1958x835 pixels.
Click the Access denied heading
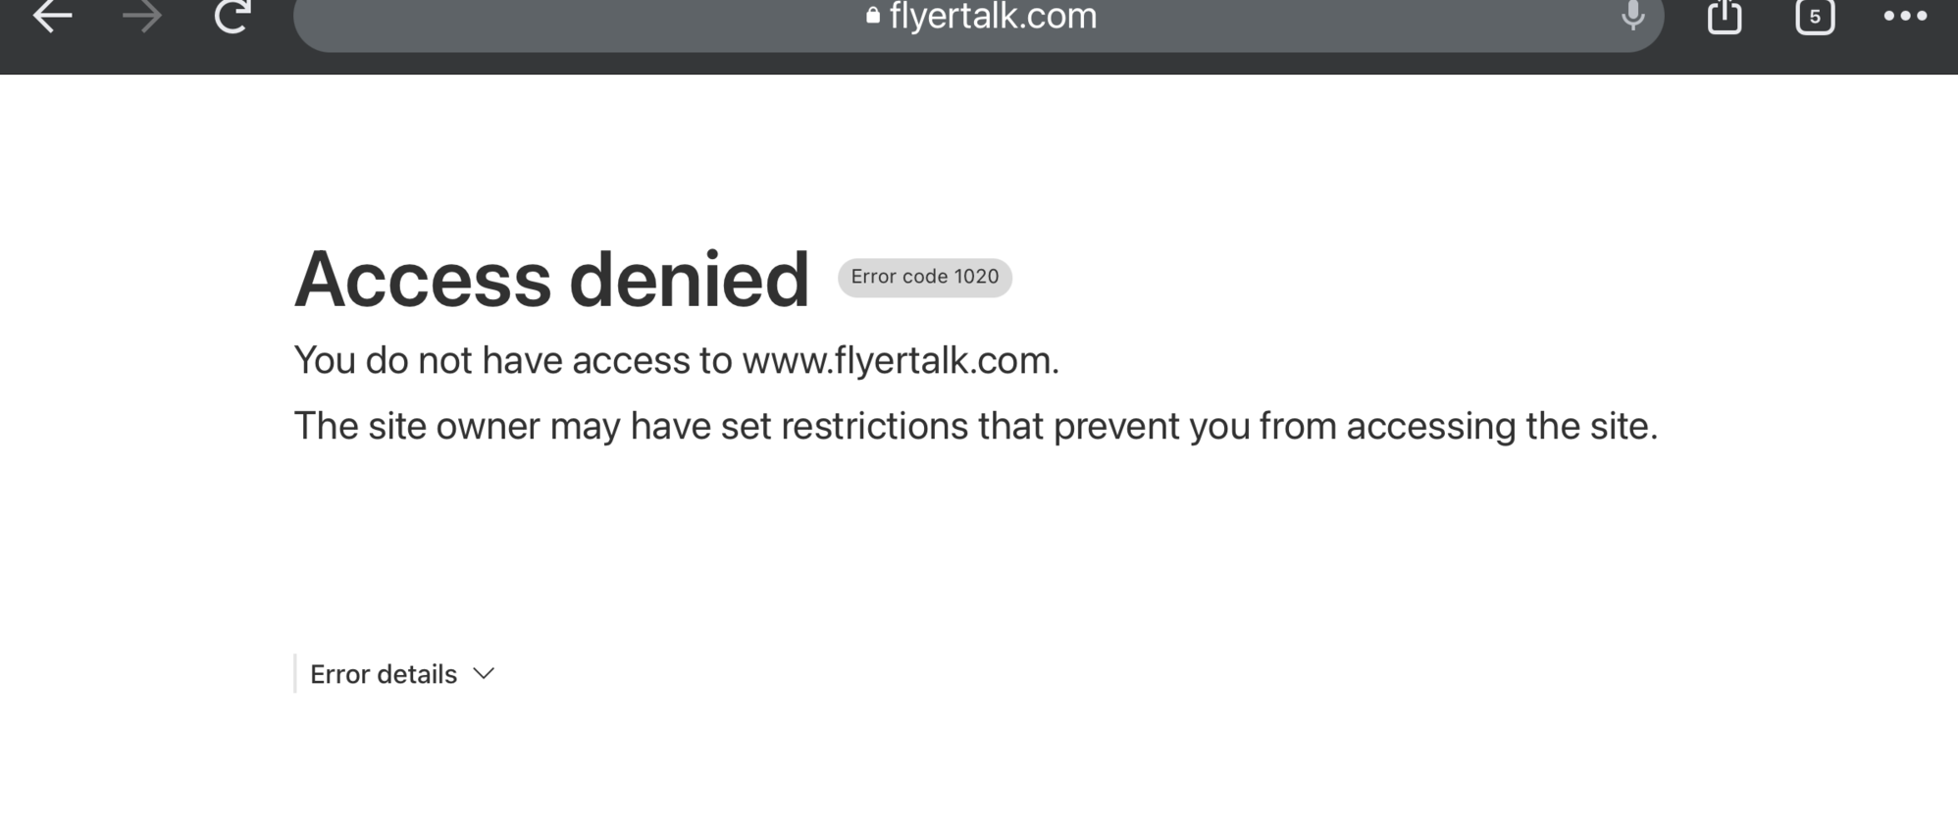[x=551, y=280]
